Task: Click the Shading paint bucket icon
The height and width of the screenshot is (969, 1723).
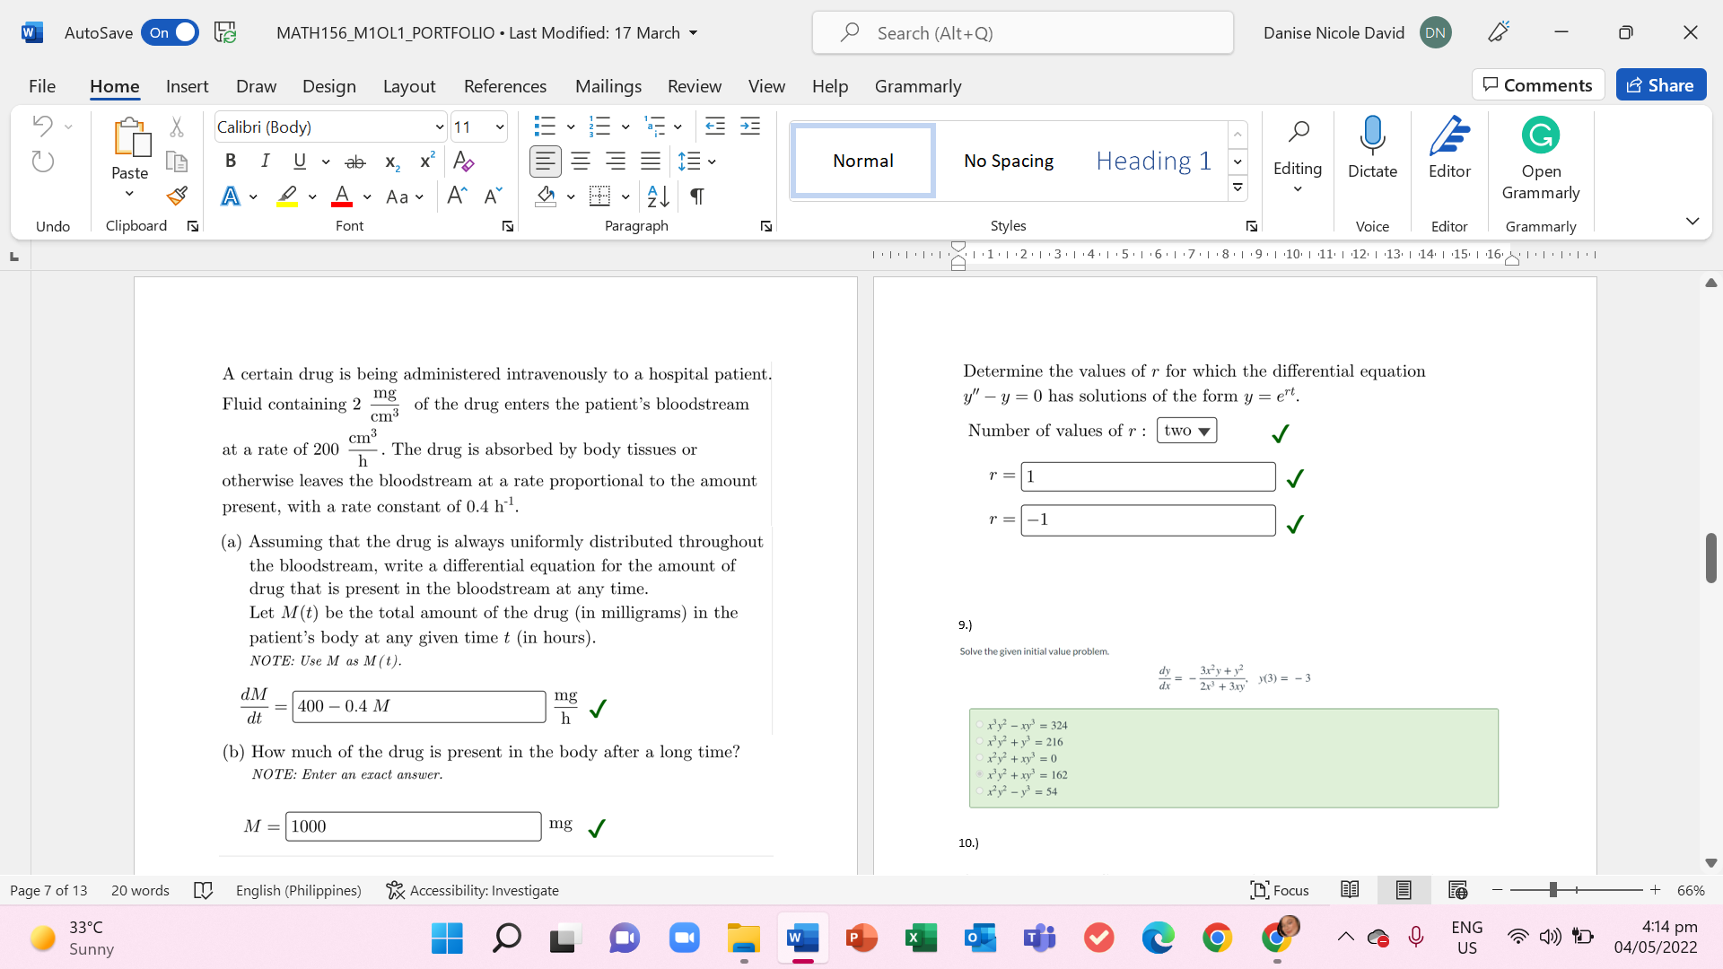Action: [546, 196]
